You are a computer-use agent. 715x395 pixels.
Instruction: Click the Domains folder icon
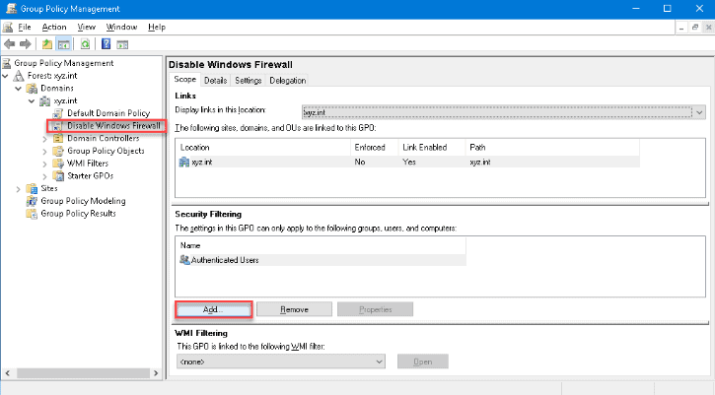pyautogui.click(x=32, y=88)
